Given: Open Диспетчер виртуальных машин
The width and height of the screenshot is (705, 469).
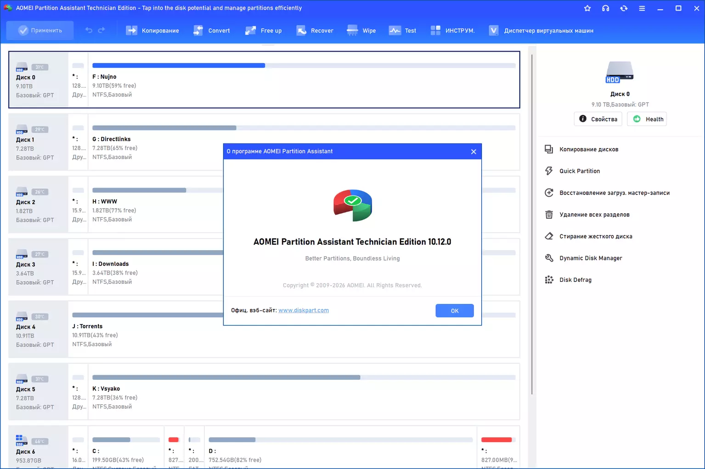Looking at the screenshot, I should pyautogui.click(x=541, y=30).
